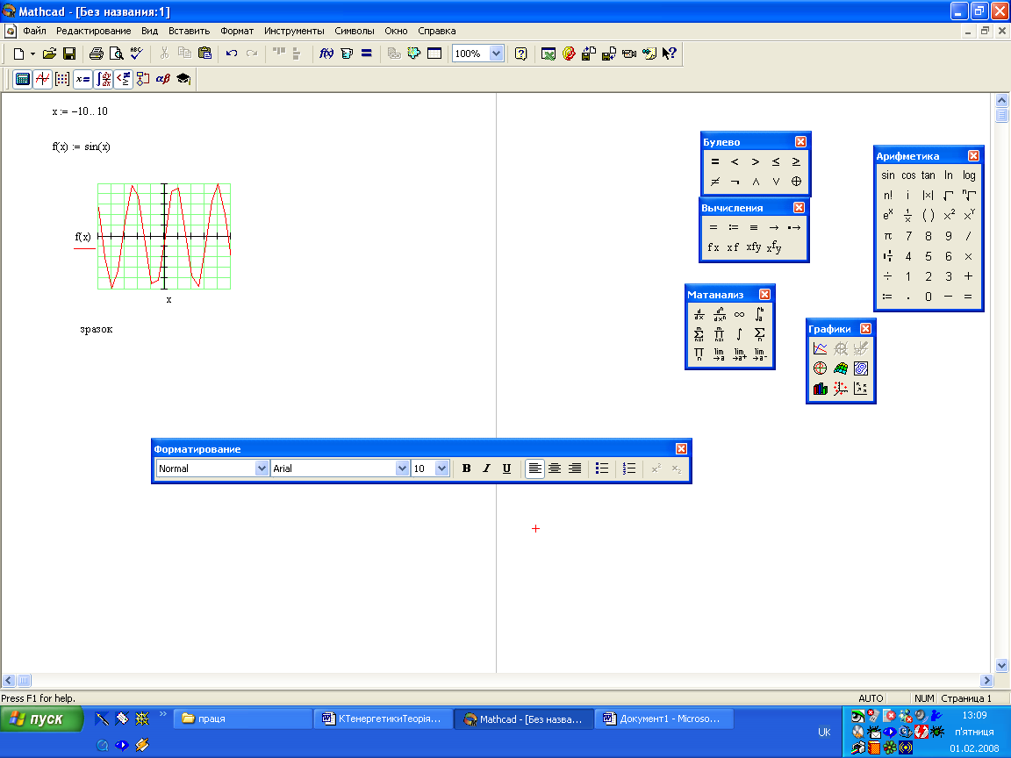Click XOR symbol in Булево palette
Screen dimensions: 1011x758
[x=796, y=182]
